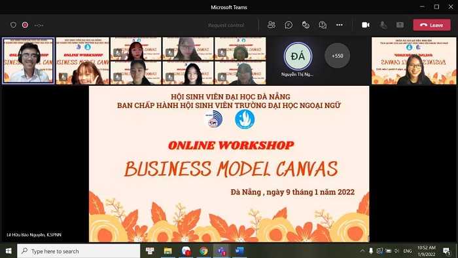Image resolution: width=458 pixels, height=258 pixels.
Task: Click the Type here to search box
Action: tap(79, 251)
